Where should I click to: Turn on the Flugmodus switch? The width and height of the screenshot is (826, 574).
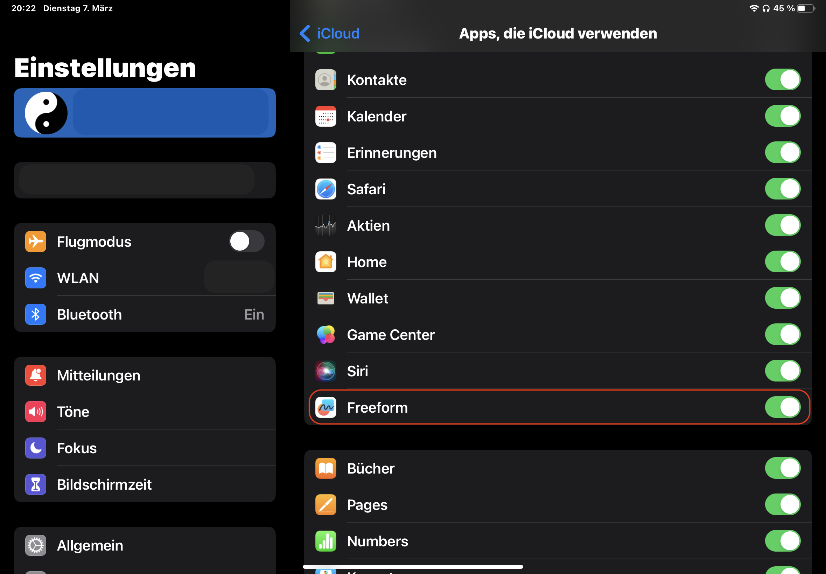coord(247,241)
